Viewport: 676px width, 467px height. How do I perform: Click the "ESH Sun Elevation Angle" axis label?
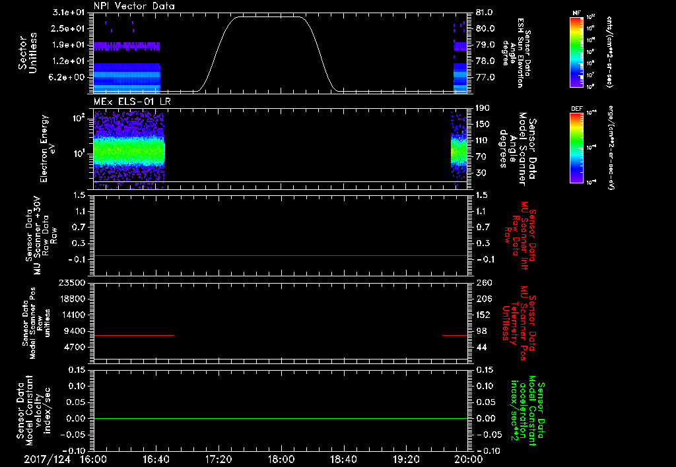pos(516,53)
